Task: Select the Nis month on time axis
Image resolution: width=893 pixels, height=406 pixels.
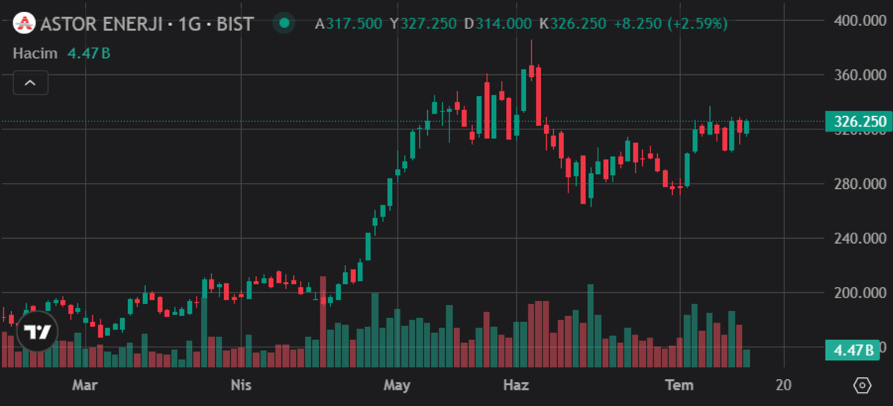Action: coord(241,385)
